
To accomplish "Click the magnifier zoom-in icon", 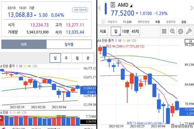I will pos(172,31).
